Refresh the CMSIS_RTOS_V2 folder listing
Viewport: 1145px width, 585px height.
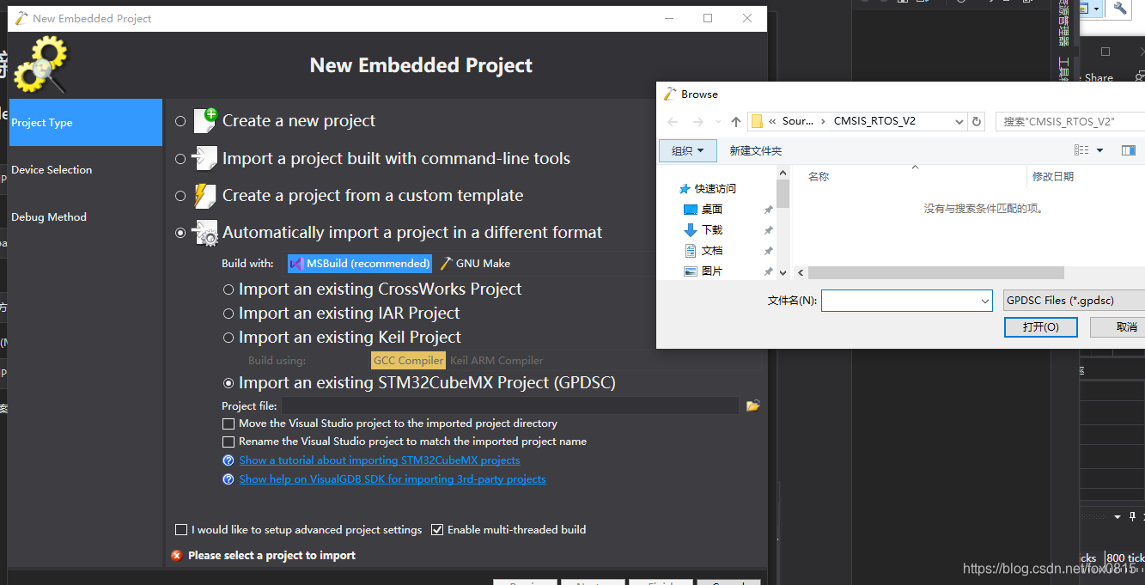click(977, 121)
